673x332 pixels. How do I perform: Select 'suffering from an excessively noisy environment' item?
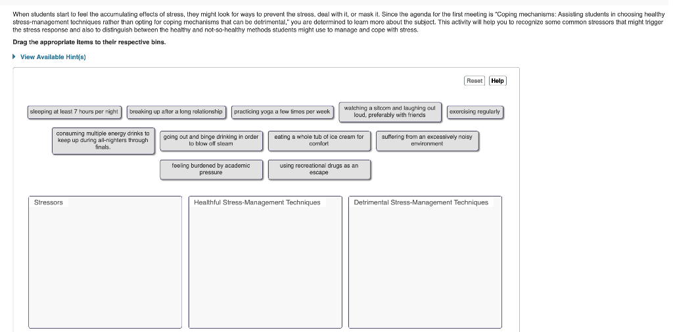pos(427,141)
